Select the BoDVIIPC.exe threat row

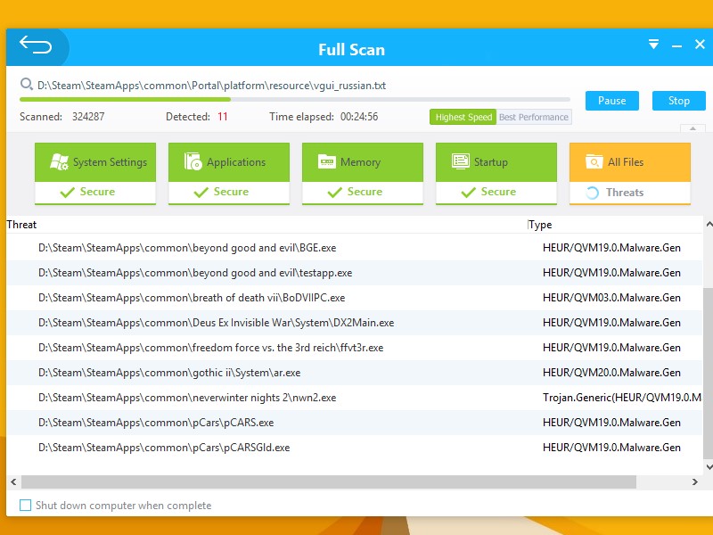[355, 298]
